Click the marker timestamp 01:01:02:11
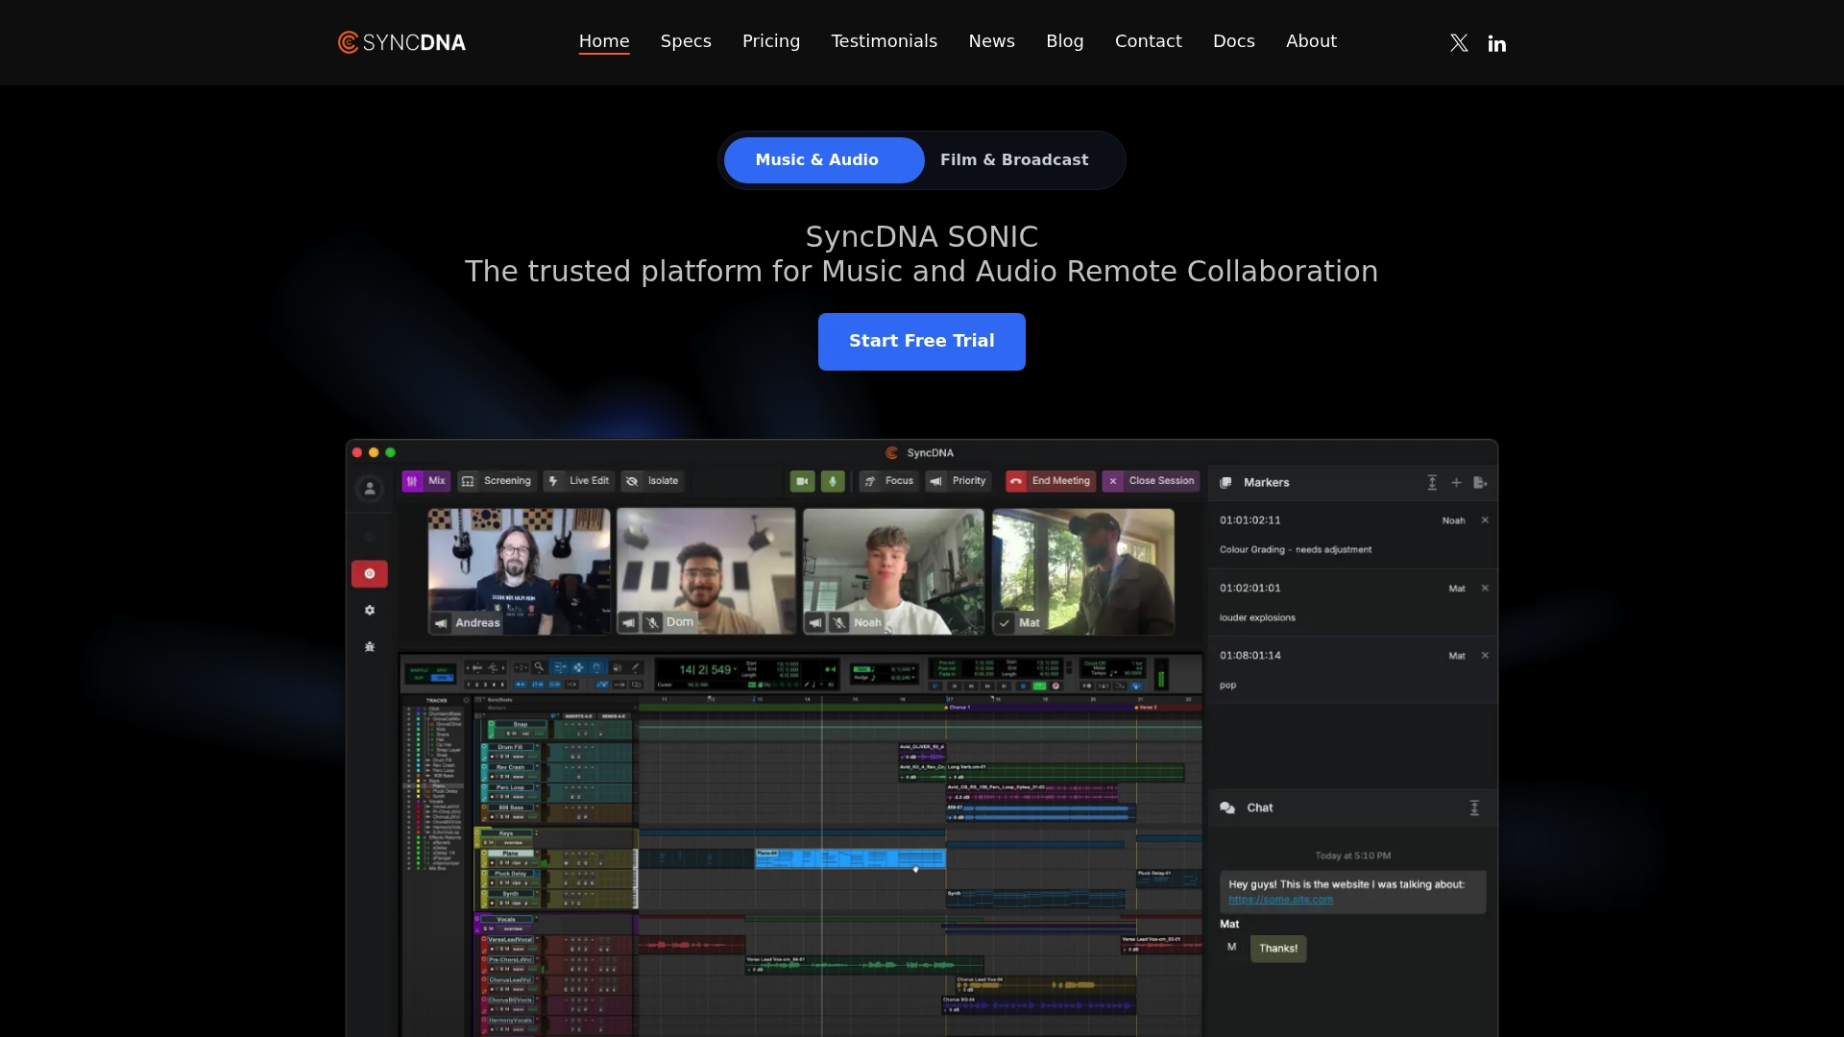The width and height of the screenshot is (1844, 1037). point(1250,520)
